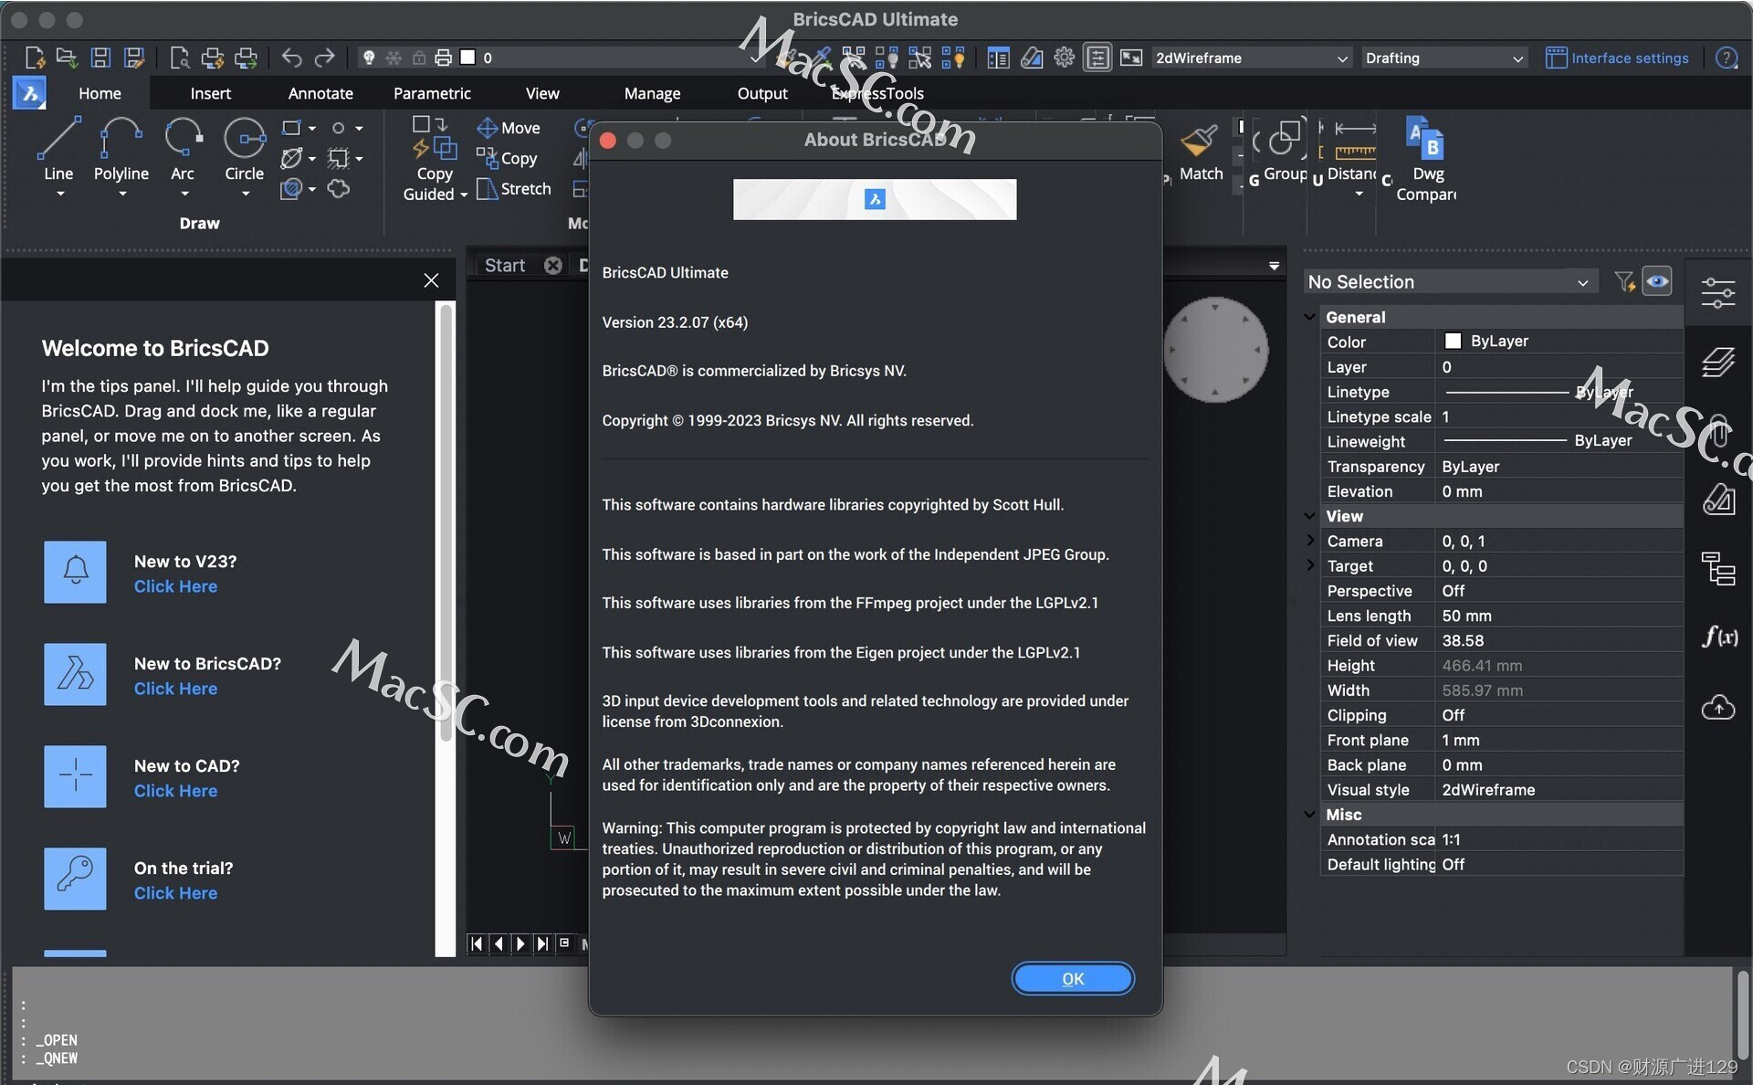Click the Help question mark icon
The height and width of the screenshot is (1085, 1753).
tap(1726, 58)
